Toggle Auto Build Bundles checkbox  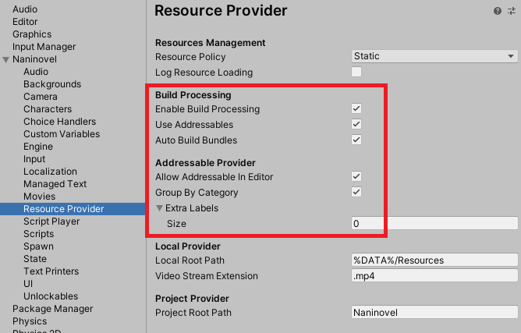pos(356,140)
